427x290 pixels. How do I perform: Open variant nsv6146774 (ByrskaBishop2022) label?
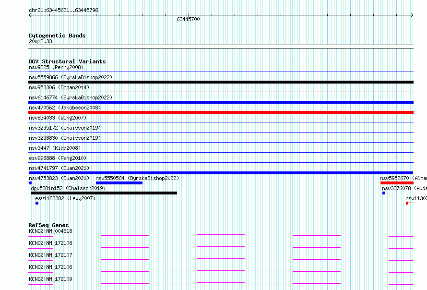click(71, 97)
